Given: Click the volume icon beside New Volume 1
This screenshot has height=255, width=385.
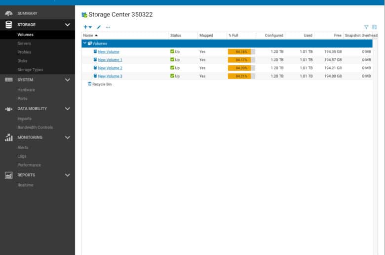Looking at the screenshot, I should pos(95,59).
